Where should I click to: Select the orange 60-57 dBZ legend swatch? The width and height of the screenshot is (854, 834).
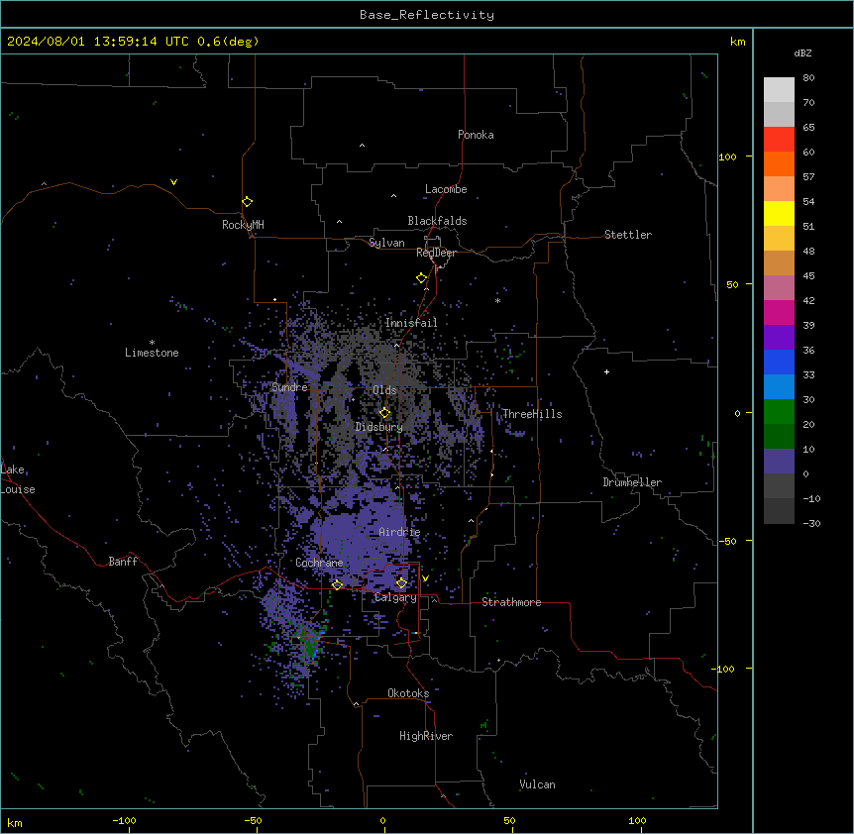(x=779, y=163)
